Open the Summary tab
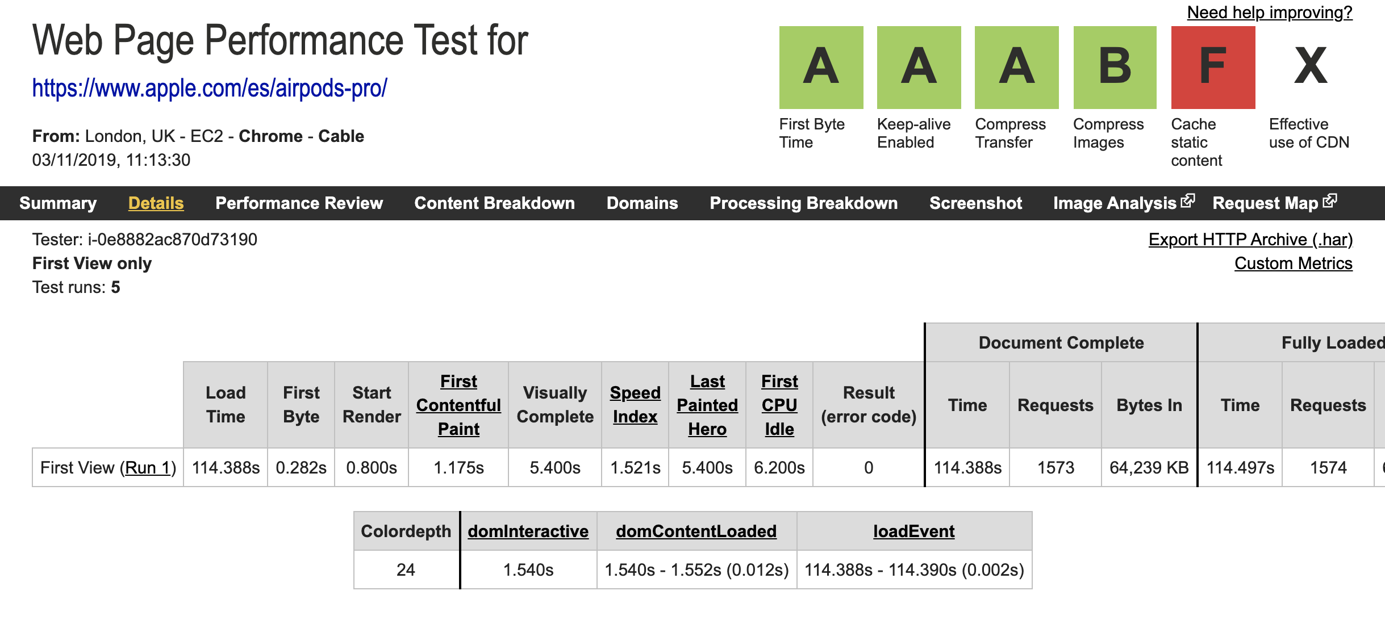Image resolution: width=1385 pixels, height=620 pixels. pos(58,203)
